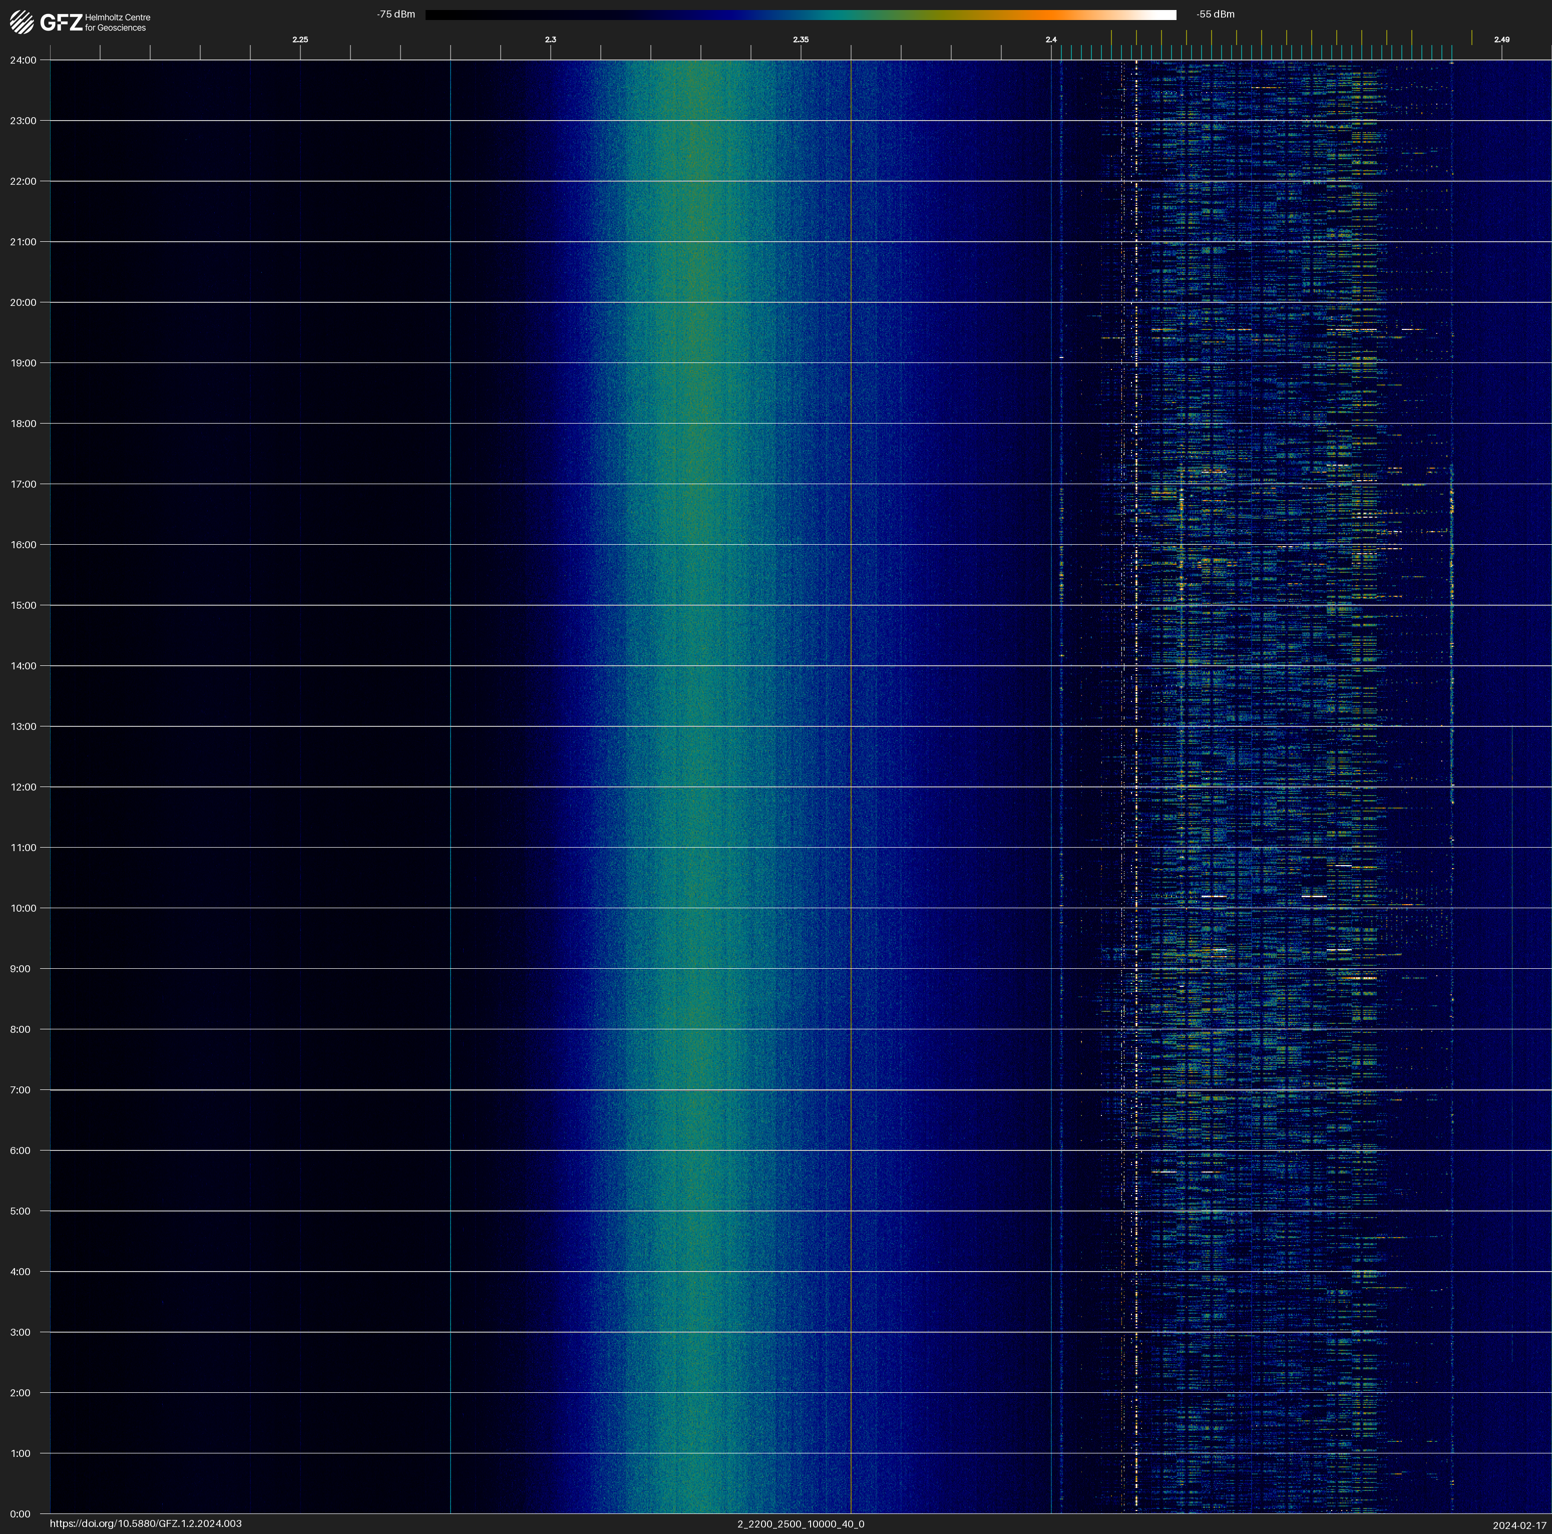Select the 17:00 time axis label

tap(23, 484)
